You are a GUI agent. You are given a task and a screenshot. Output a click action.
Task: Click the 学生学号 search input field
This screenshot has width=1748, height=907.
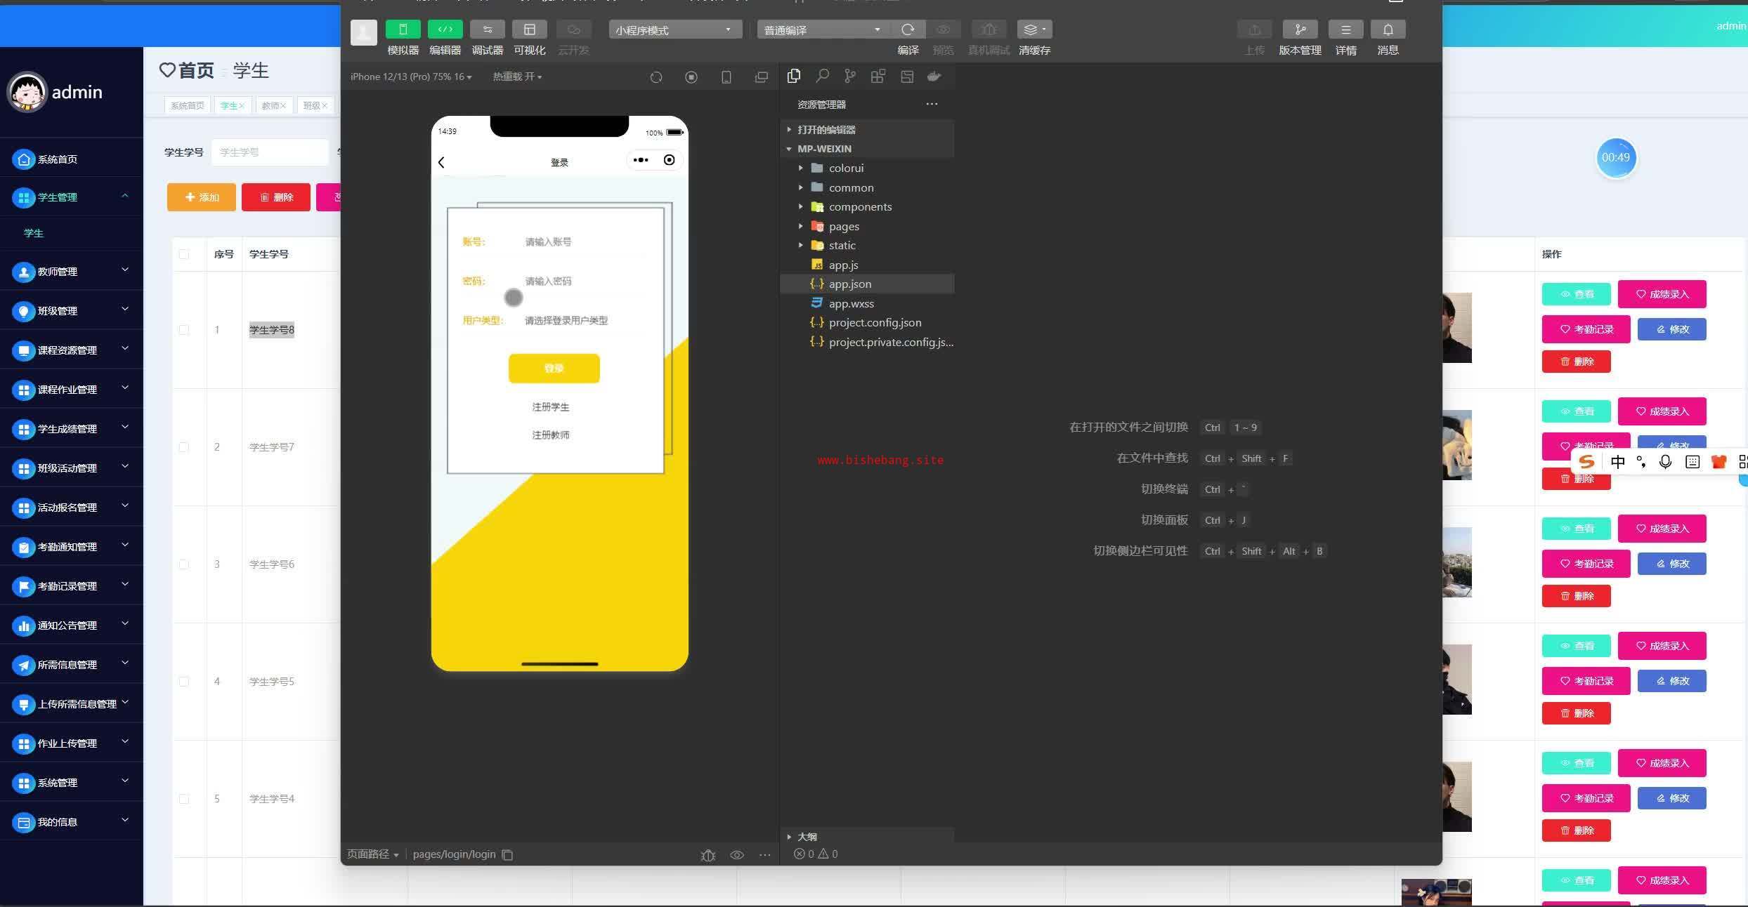pos(270,152)
